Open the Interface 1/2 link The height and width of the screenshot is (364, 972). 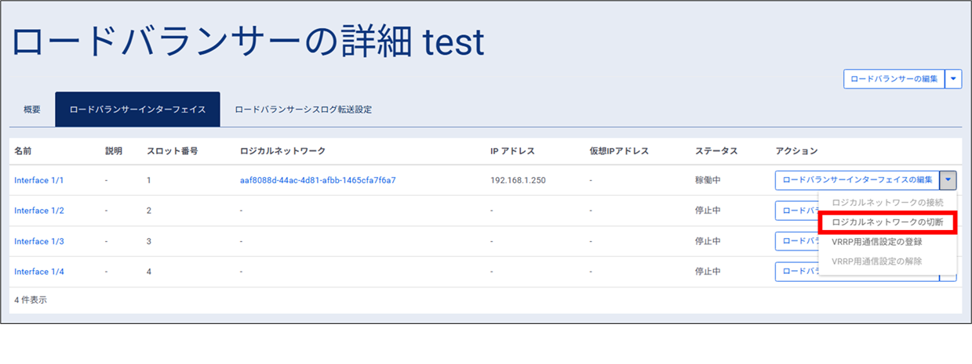tap(39, 211)
